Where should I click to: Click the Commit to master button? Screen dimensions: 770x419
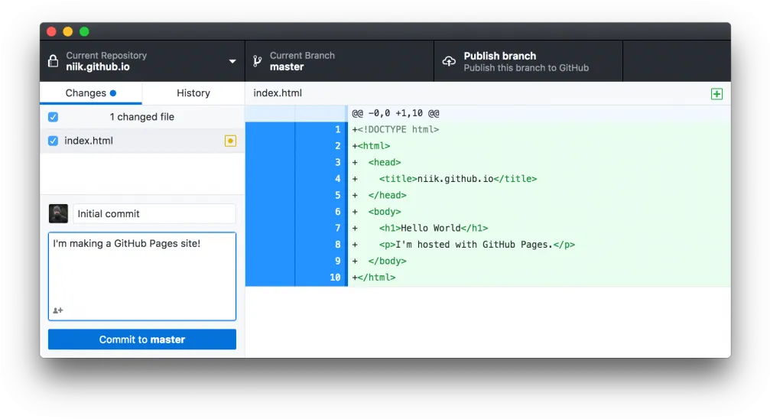click(142, 339)
